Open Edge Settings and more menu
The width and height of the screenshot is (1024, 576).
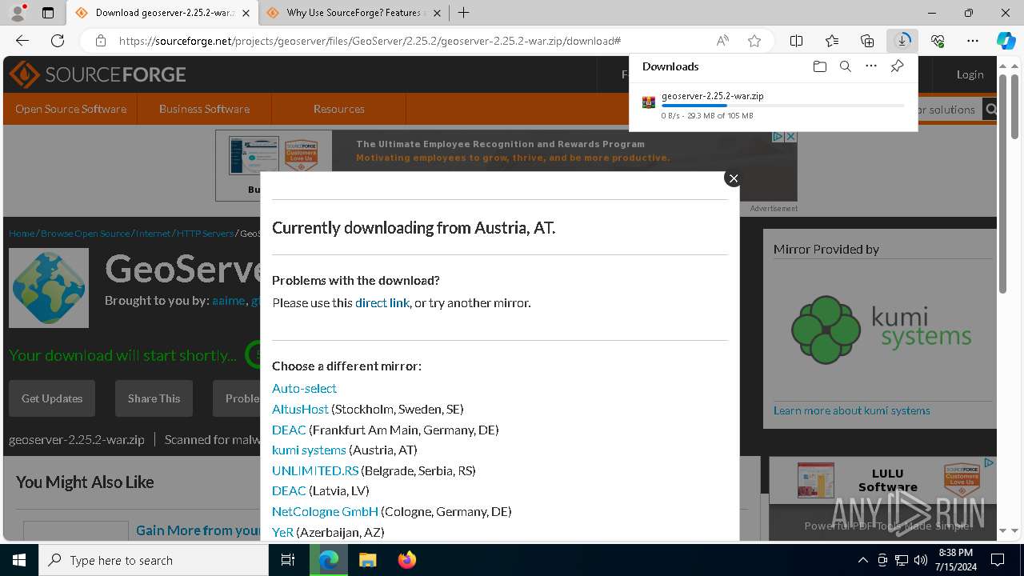(973, 41)
